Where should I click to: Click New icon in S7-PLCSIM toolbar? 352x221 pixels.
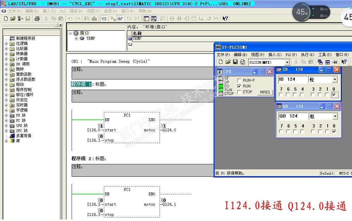point(221,62)
